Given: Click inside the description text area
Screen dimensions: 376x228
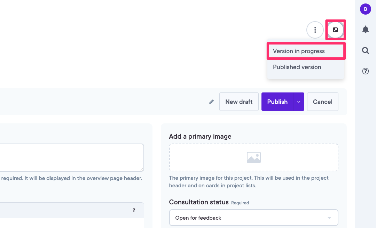Looking at the screenshot, I should coord(70,157).
